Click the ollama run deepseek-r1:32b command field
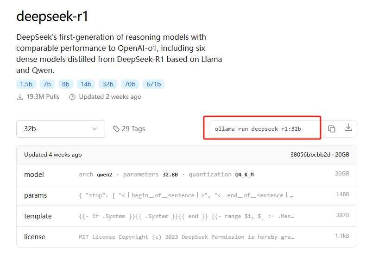372x260 pixels. (265, 129)
